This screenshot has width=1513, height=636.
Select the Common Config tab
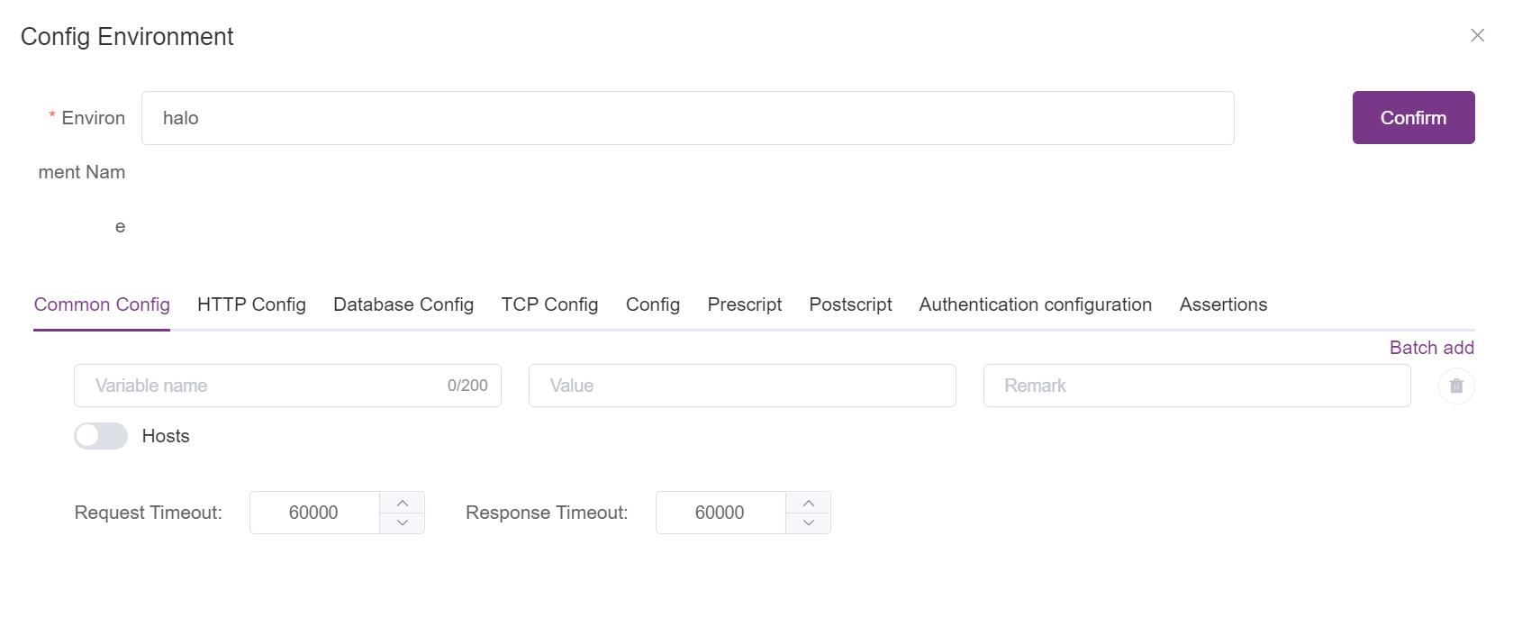coord(101,304)
